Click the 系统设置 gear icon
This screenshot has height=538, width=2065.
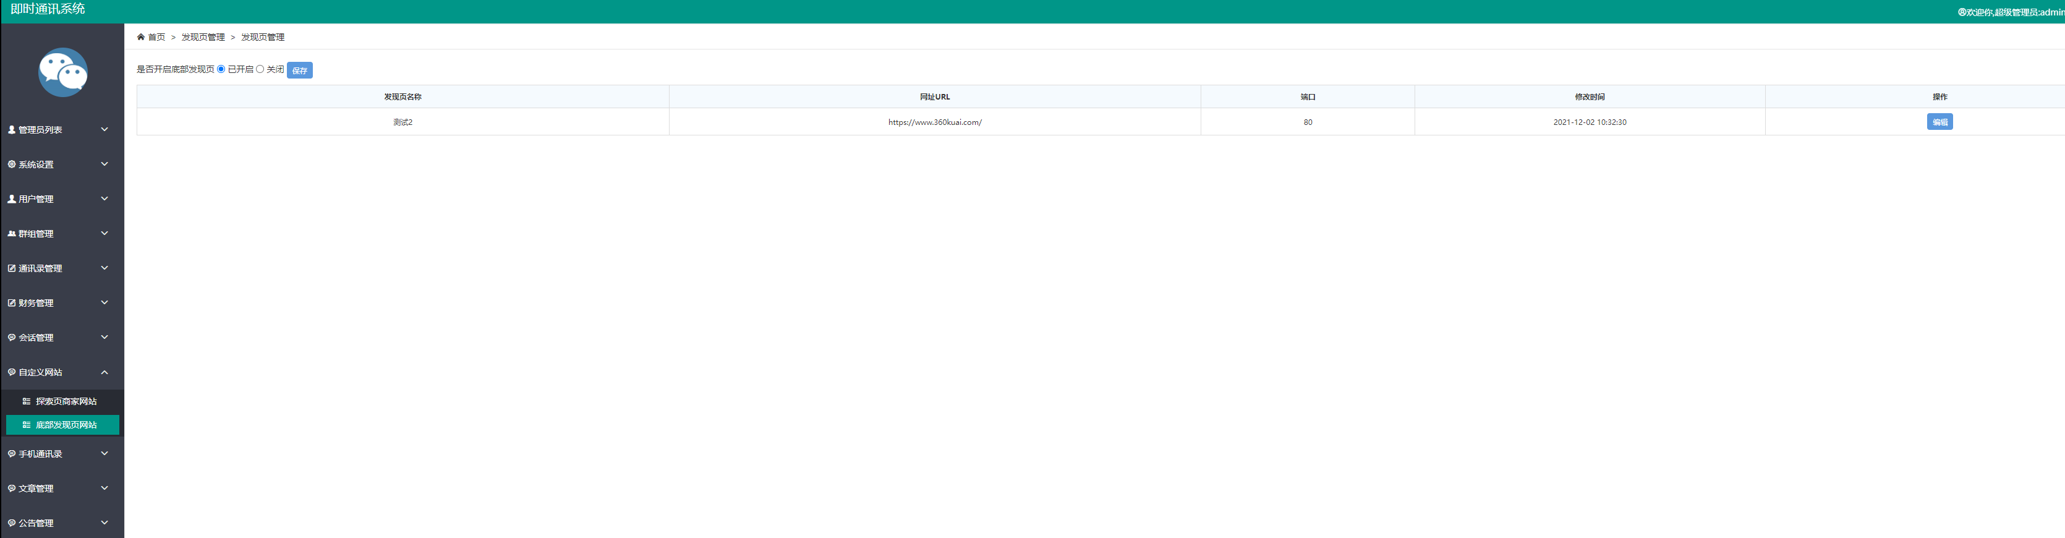(x=11, y=164)
